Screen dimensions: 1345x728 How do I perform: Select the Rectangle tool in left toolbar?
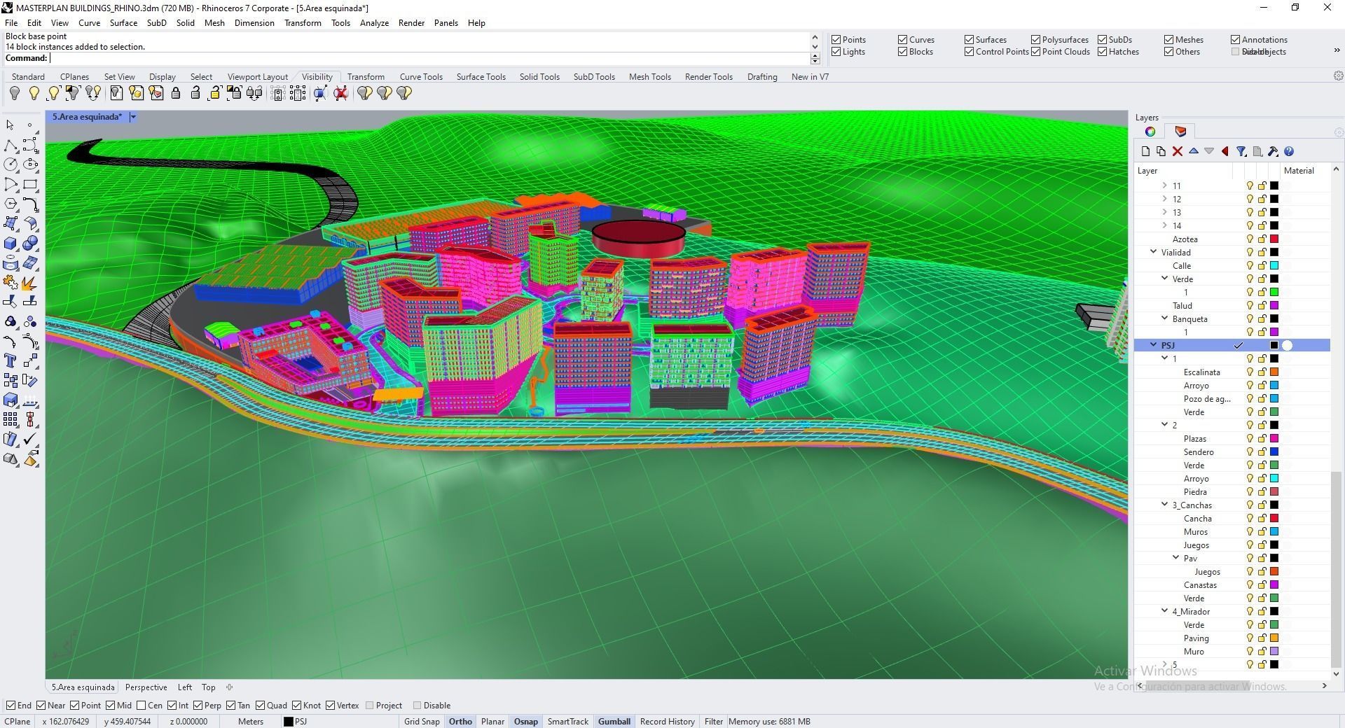30,185
